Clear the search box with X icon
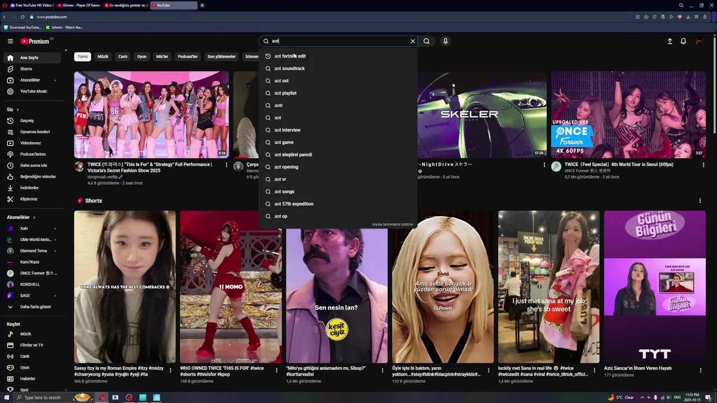This screenshot has width=717, height=403. (x=413, y=41)
